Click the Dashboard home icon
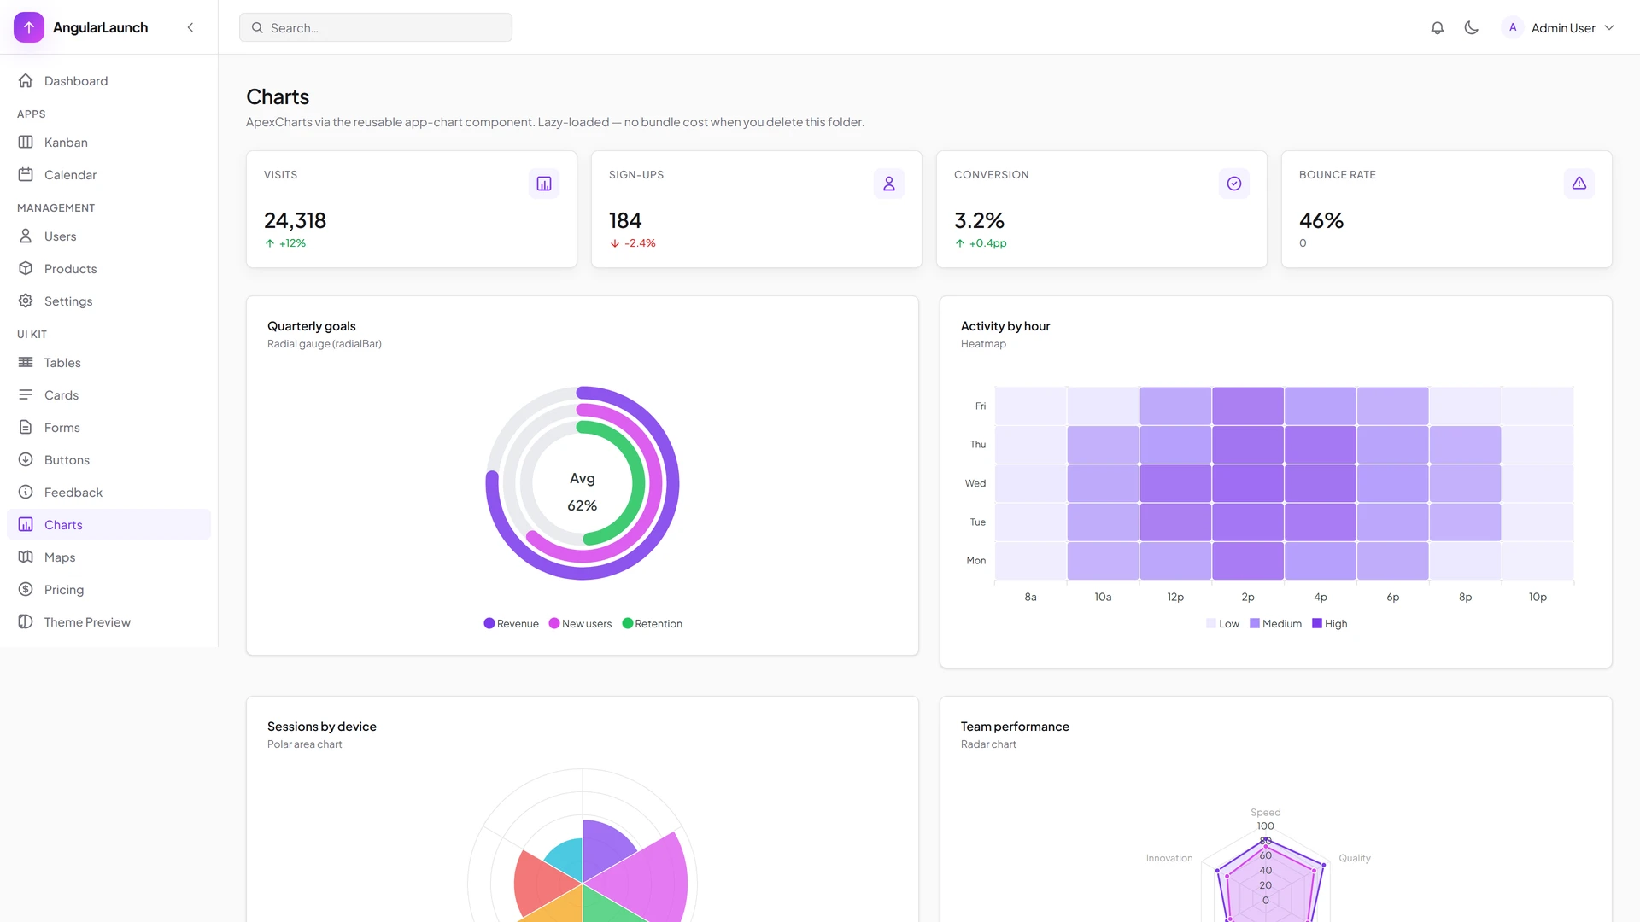 [x=26, y=80]
